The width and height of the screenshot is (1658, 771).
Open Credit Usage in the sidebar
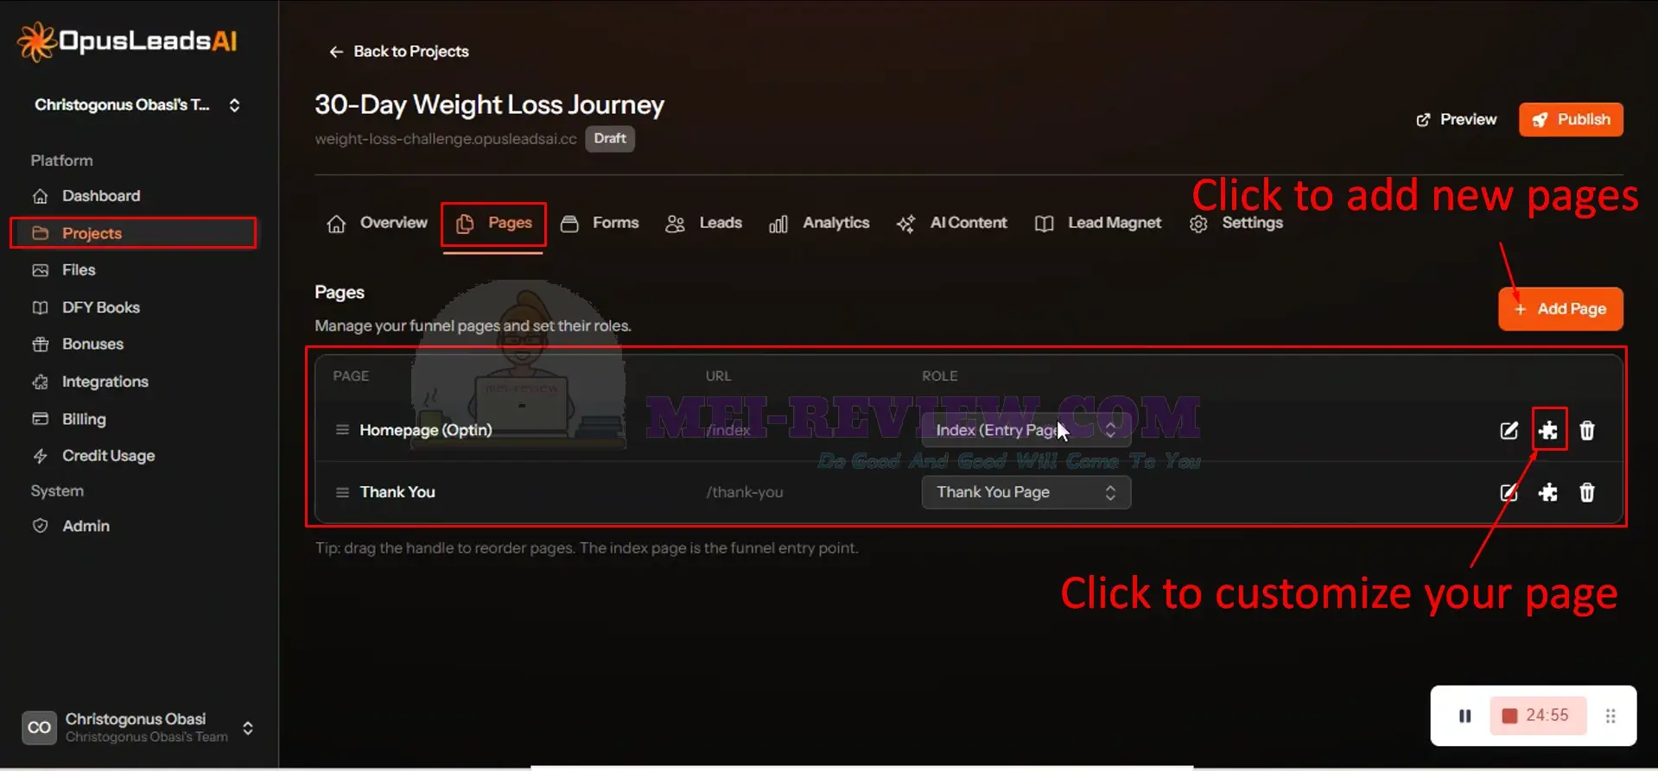108,456
